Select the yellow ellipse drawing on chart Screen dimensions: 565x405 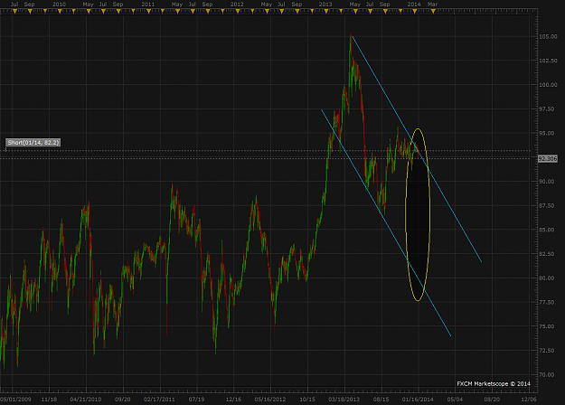click(x=418, y=215)
